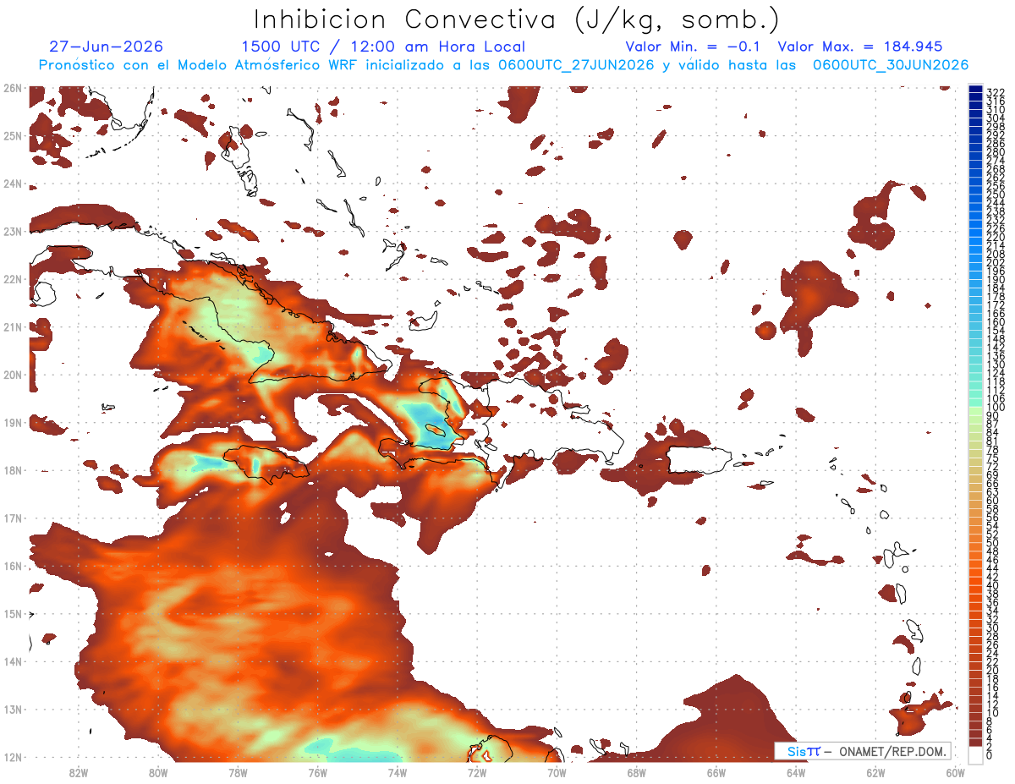The height and width of the screenshot is (784, 1015).
Task: Click the "SisTT - ONAMET/REP.DOM." credit box
Action: pos(863,751)
